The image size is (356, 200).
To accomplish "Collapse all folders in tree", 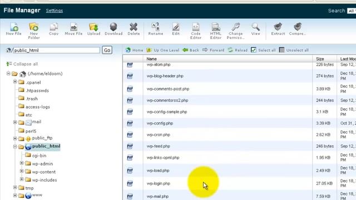I will click(x=22, y=64).
